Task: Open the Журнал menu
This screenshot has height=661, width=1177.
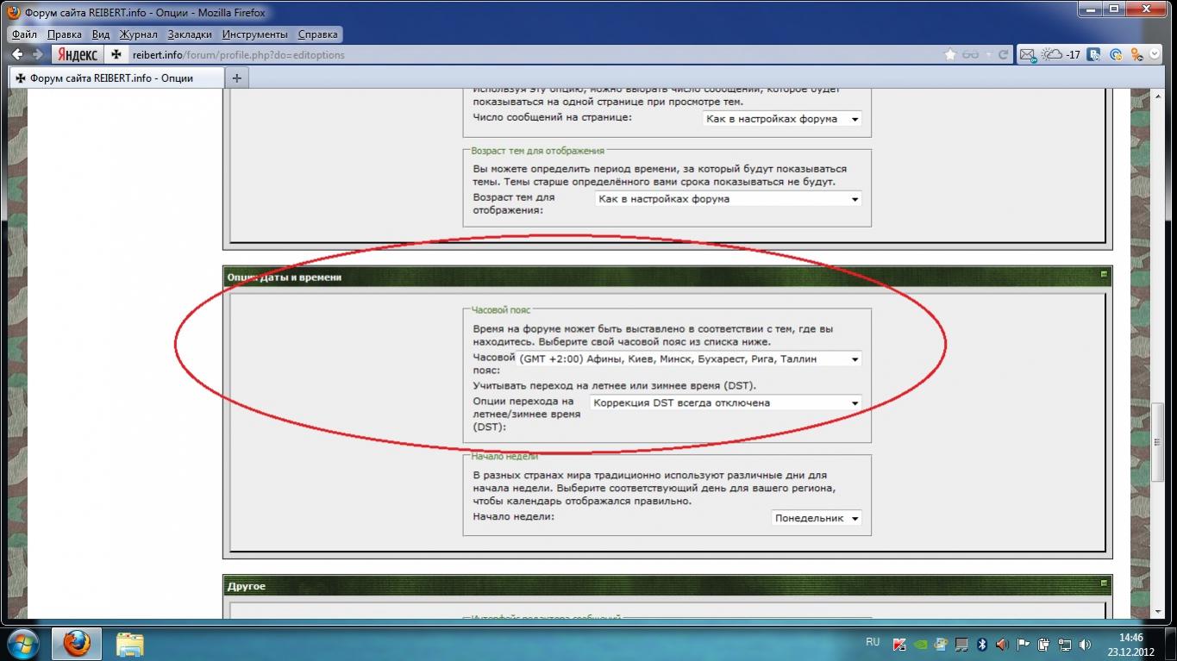Action: pos(138,34)
